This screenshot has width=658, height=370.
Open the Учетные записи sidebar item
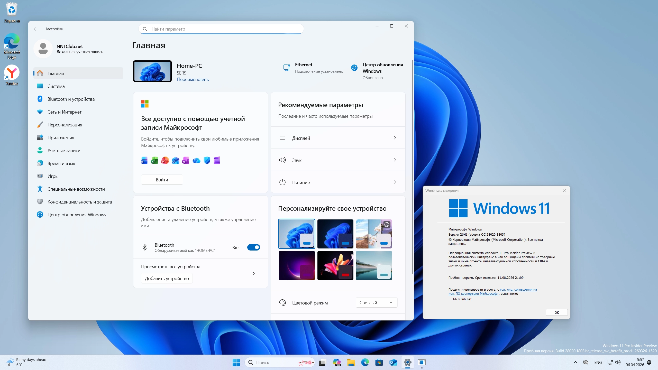point(64,150)
